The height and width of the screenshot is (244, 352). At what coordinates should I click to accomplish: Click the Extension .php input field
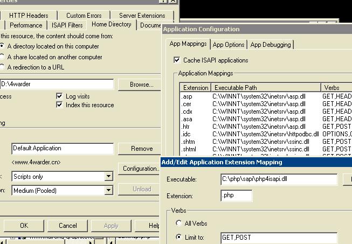click(237, 196)
